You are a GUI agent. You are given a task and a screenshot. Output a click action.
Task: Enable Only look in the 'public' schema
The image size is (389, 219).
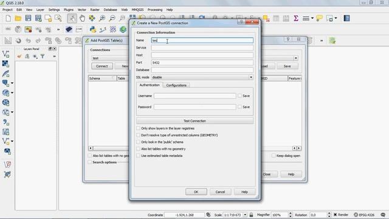click(x=138, y=142)
